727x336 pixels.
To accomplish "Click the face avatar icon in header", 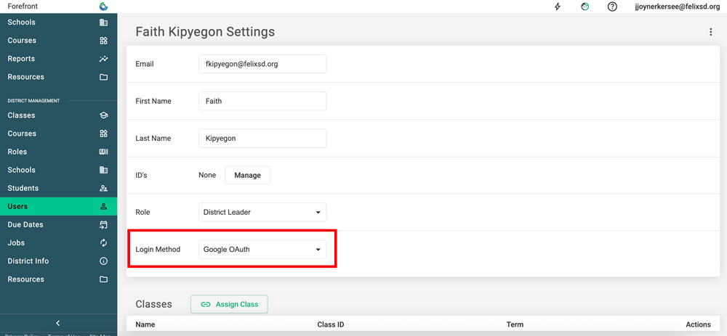I will (x=585, y=7).
